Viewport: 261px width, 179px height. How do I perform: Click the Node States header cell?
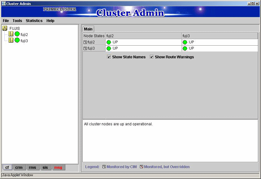coord(94,36)
